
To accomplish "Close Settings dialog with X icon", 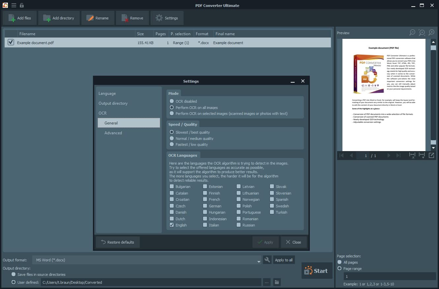I will pos(303,81).
